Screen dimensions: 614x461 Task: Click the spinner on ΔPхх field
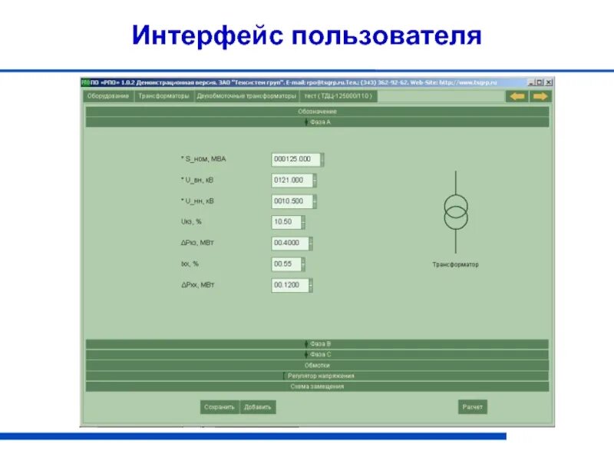tap(311, 285)
